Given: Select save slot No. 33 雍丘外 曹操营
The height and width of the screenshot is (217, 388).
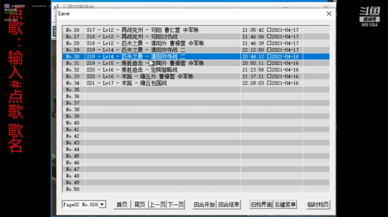Looking at the screenshot, I should pyautogui.click(x=196, y=76).
